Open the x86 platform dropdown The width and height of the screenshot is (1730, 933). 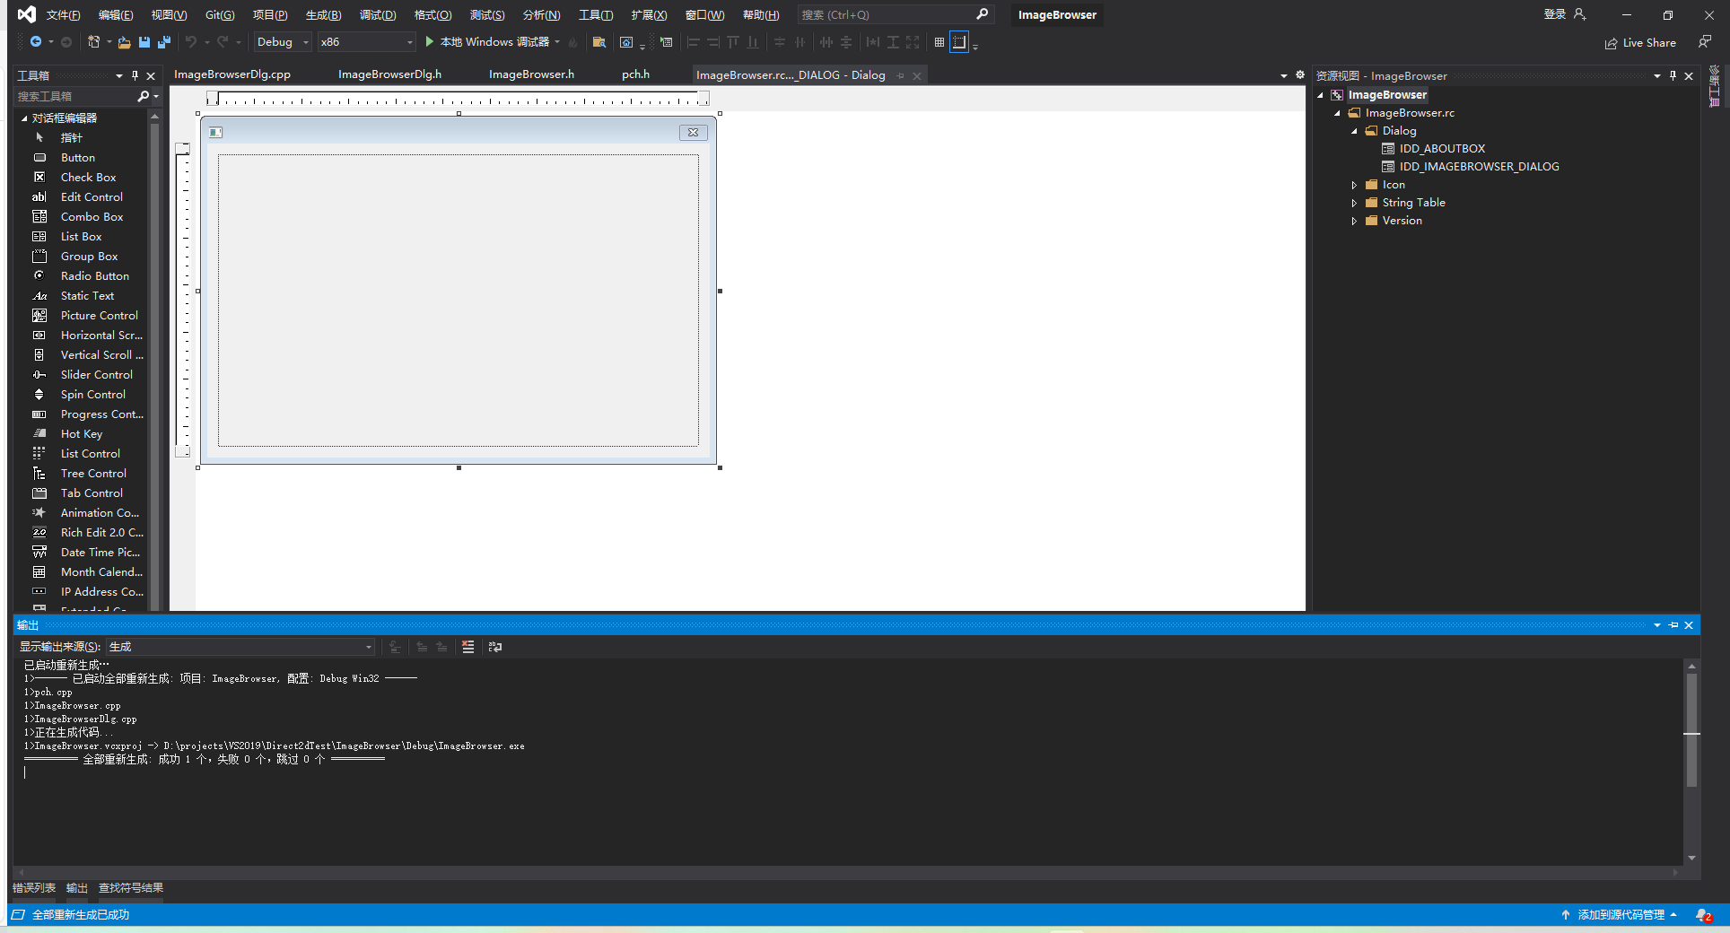coord(367,42)
